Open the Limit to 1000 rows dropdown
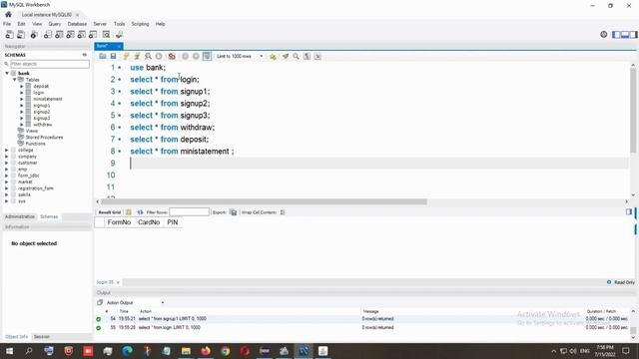The height and width of the screenshot is (359, 639). point(240,56)
